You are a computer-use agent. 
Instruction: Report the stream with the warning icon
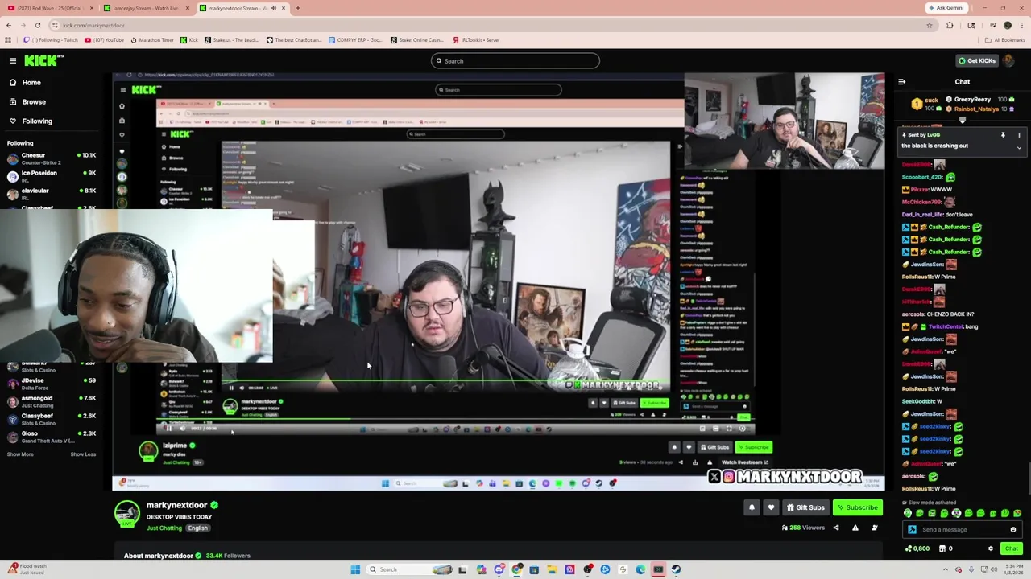pyautogui.click(x=855, y=528)
